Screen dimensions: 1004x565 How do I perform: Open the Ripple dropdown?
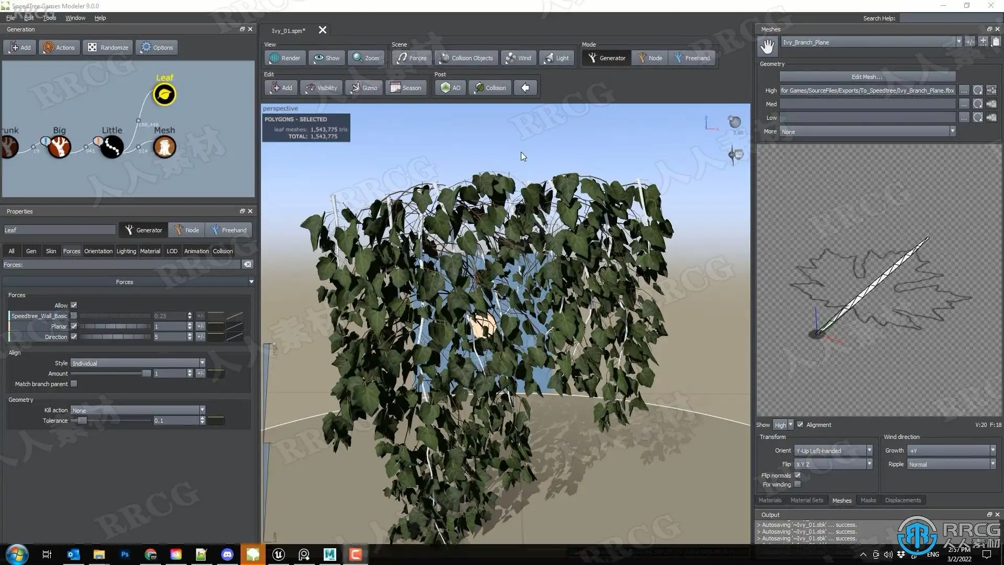(952, 464)
